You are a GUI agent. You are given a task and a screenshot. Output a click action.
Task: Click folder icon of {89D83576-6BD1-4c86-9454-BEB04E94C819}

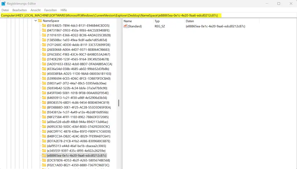click(x=44, y=103)
